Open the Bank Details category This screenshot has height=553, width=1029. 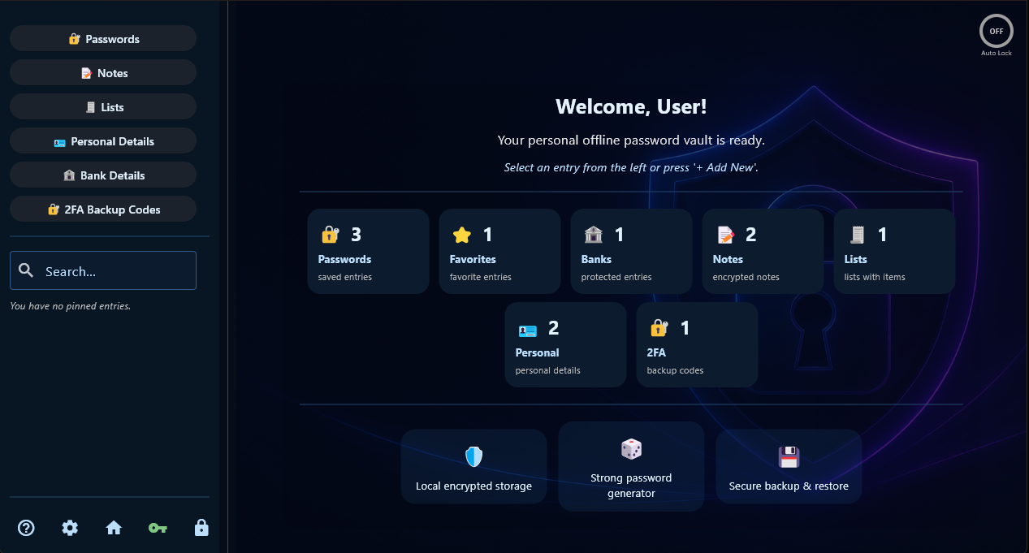tap(103, 175)
